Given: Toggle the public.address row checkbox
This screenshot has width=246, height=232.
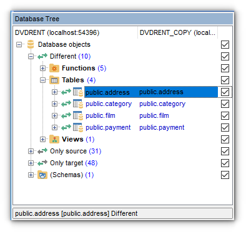Looking at the screenshot, I should click(225, 92).
